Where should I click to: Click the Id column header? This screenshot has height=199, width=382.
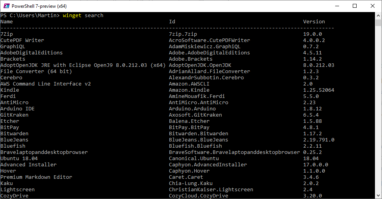pyautogui.click(x=172, y=22)
